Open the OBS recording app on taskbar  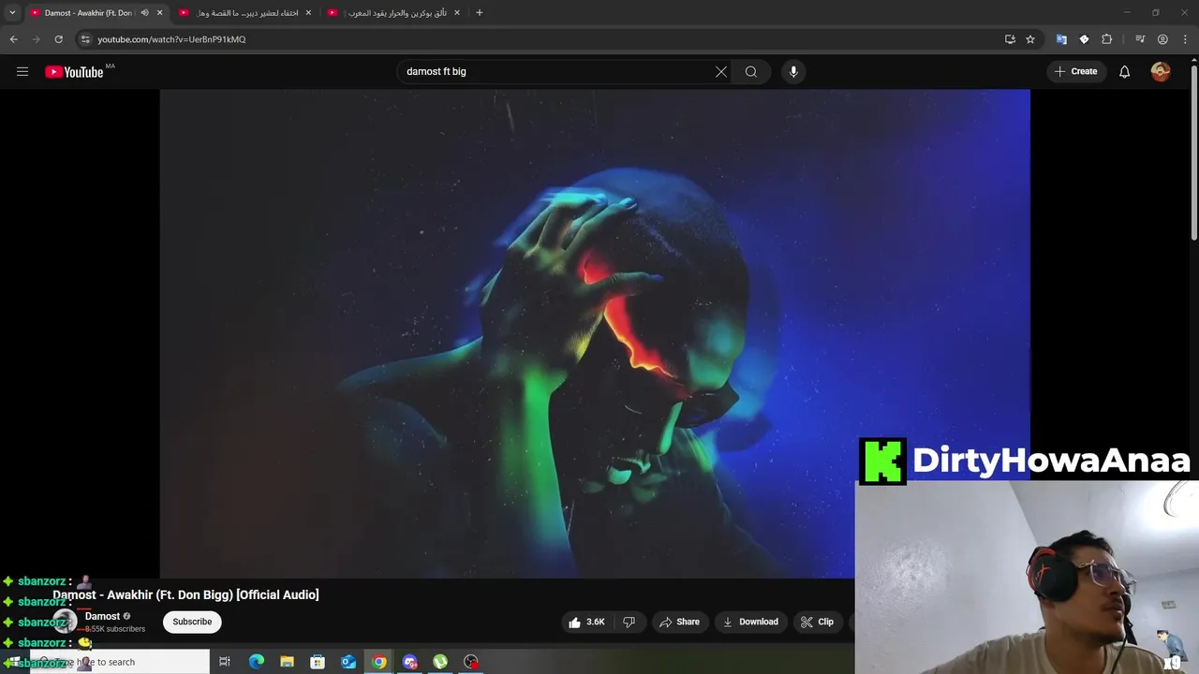pyautogui.click(x=471, y=662)
